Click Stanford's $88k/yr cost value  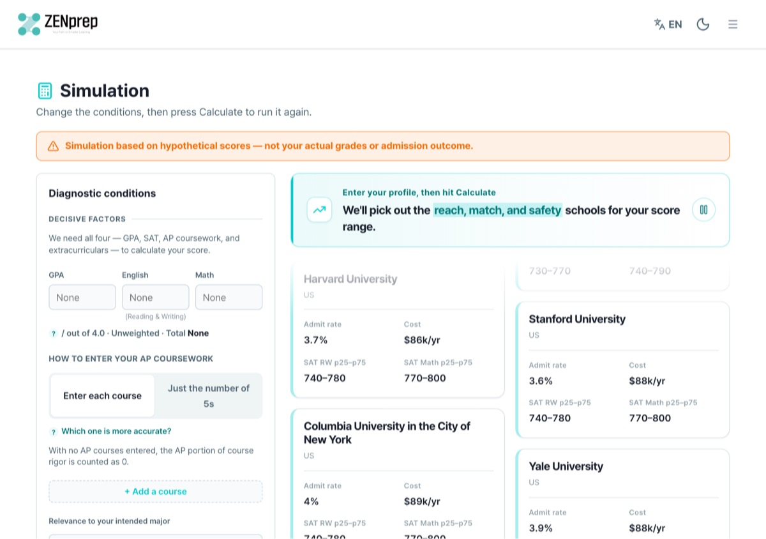click(647, 381)
